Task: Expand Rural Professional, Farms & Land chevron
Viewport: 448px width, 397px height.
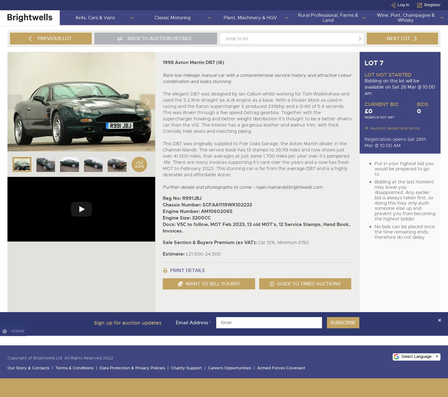Action: 364,18
